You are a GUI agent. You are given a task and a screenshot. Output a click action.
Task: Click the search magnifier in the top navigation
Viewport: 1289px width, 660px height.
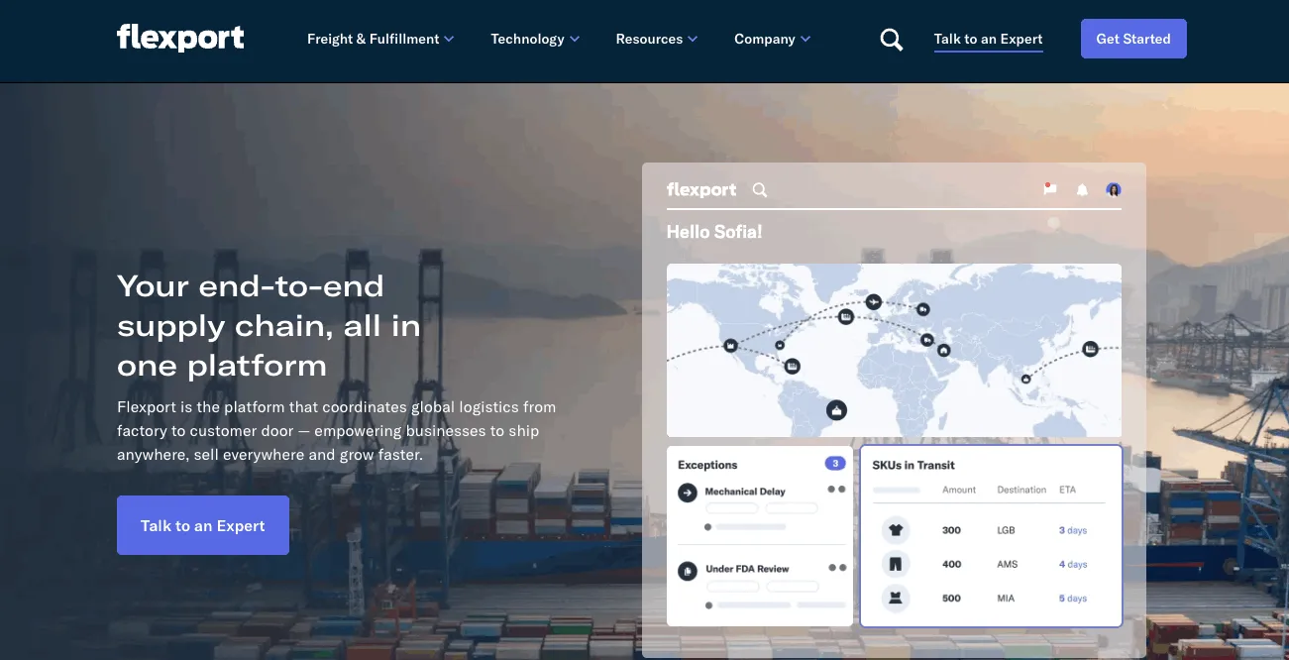click(x=892, y=40)
